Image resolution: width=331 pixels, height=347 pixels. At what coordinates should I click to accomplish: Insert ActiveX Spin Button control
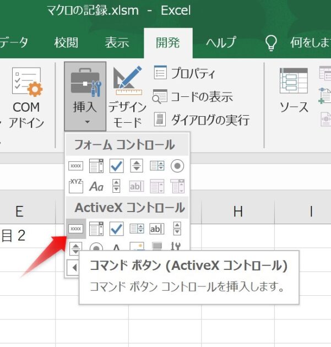75,248
